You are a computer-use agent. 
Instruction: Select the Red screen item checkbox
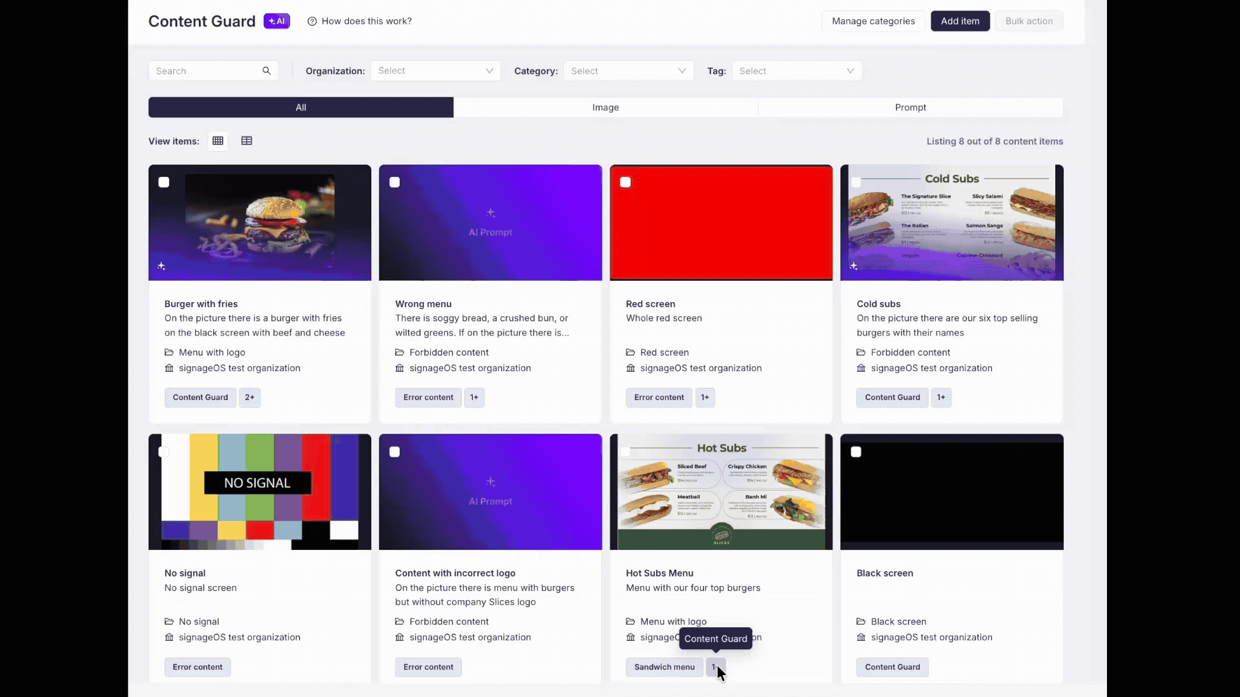(625, 183)
